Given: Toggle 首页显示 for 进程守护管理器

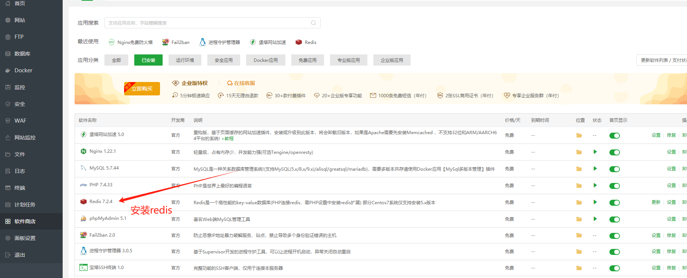Looking at the screenshot, I should pyautogui.click(x=615, y=252).
